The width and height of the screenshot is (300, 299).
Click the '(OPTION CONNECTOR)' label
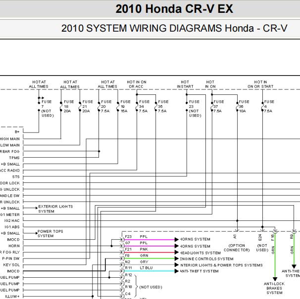[237, 248]
